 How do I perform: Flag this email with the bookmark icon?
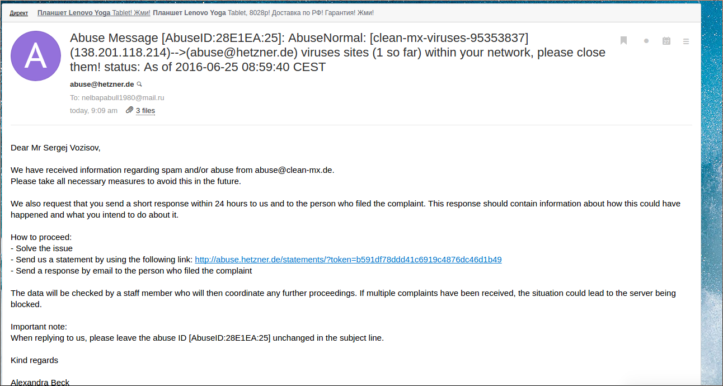(623, 40)
